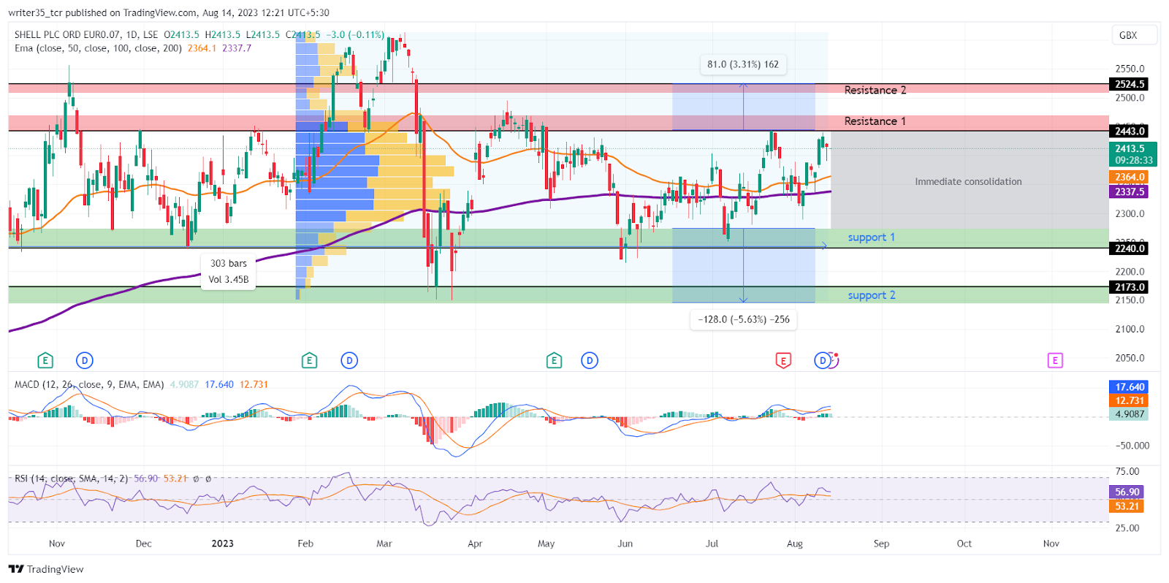Click the 2524.5 price level label
The height and width of the screenshot is (583, 1169).
[x=1130, y=84]
